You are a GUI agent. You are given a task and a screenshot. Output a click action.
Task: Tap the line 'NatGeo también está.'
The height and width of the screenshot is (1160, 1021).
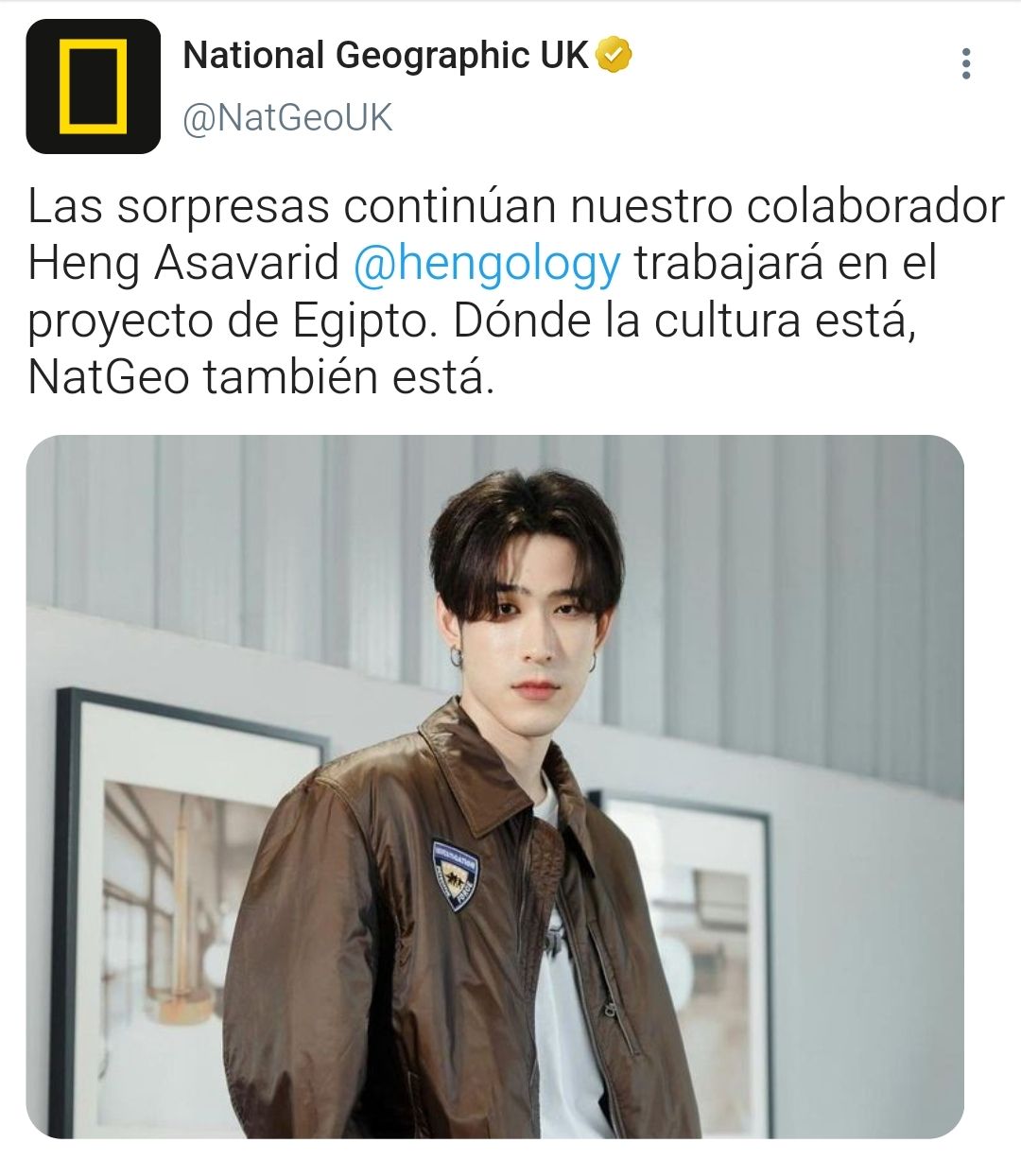click(262, 377)
